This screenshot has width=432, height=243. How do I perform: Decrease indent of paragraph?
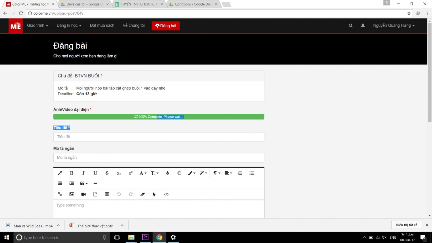(x=60, y=183)
